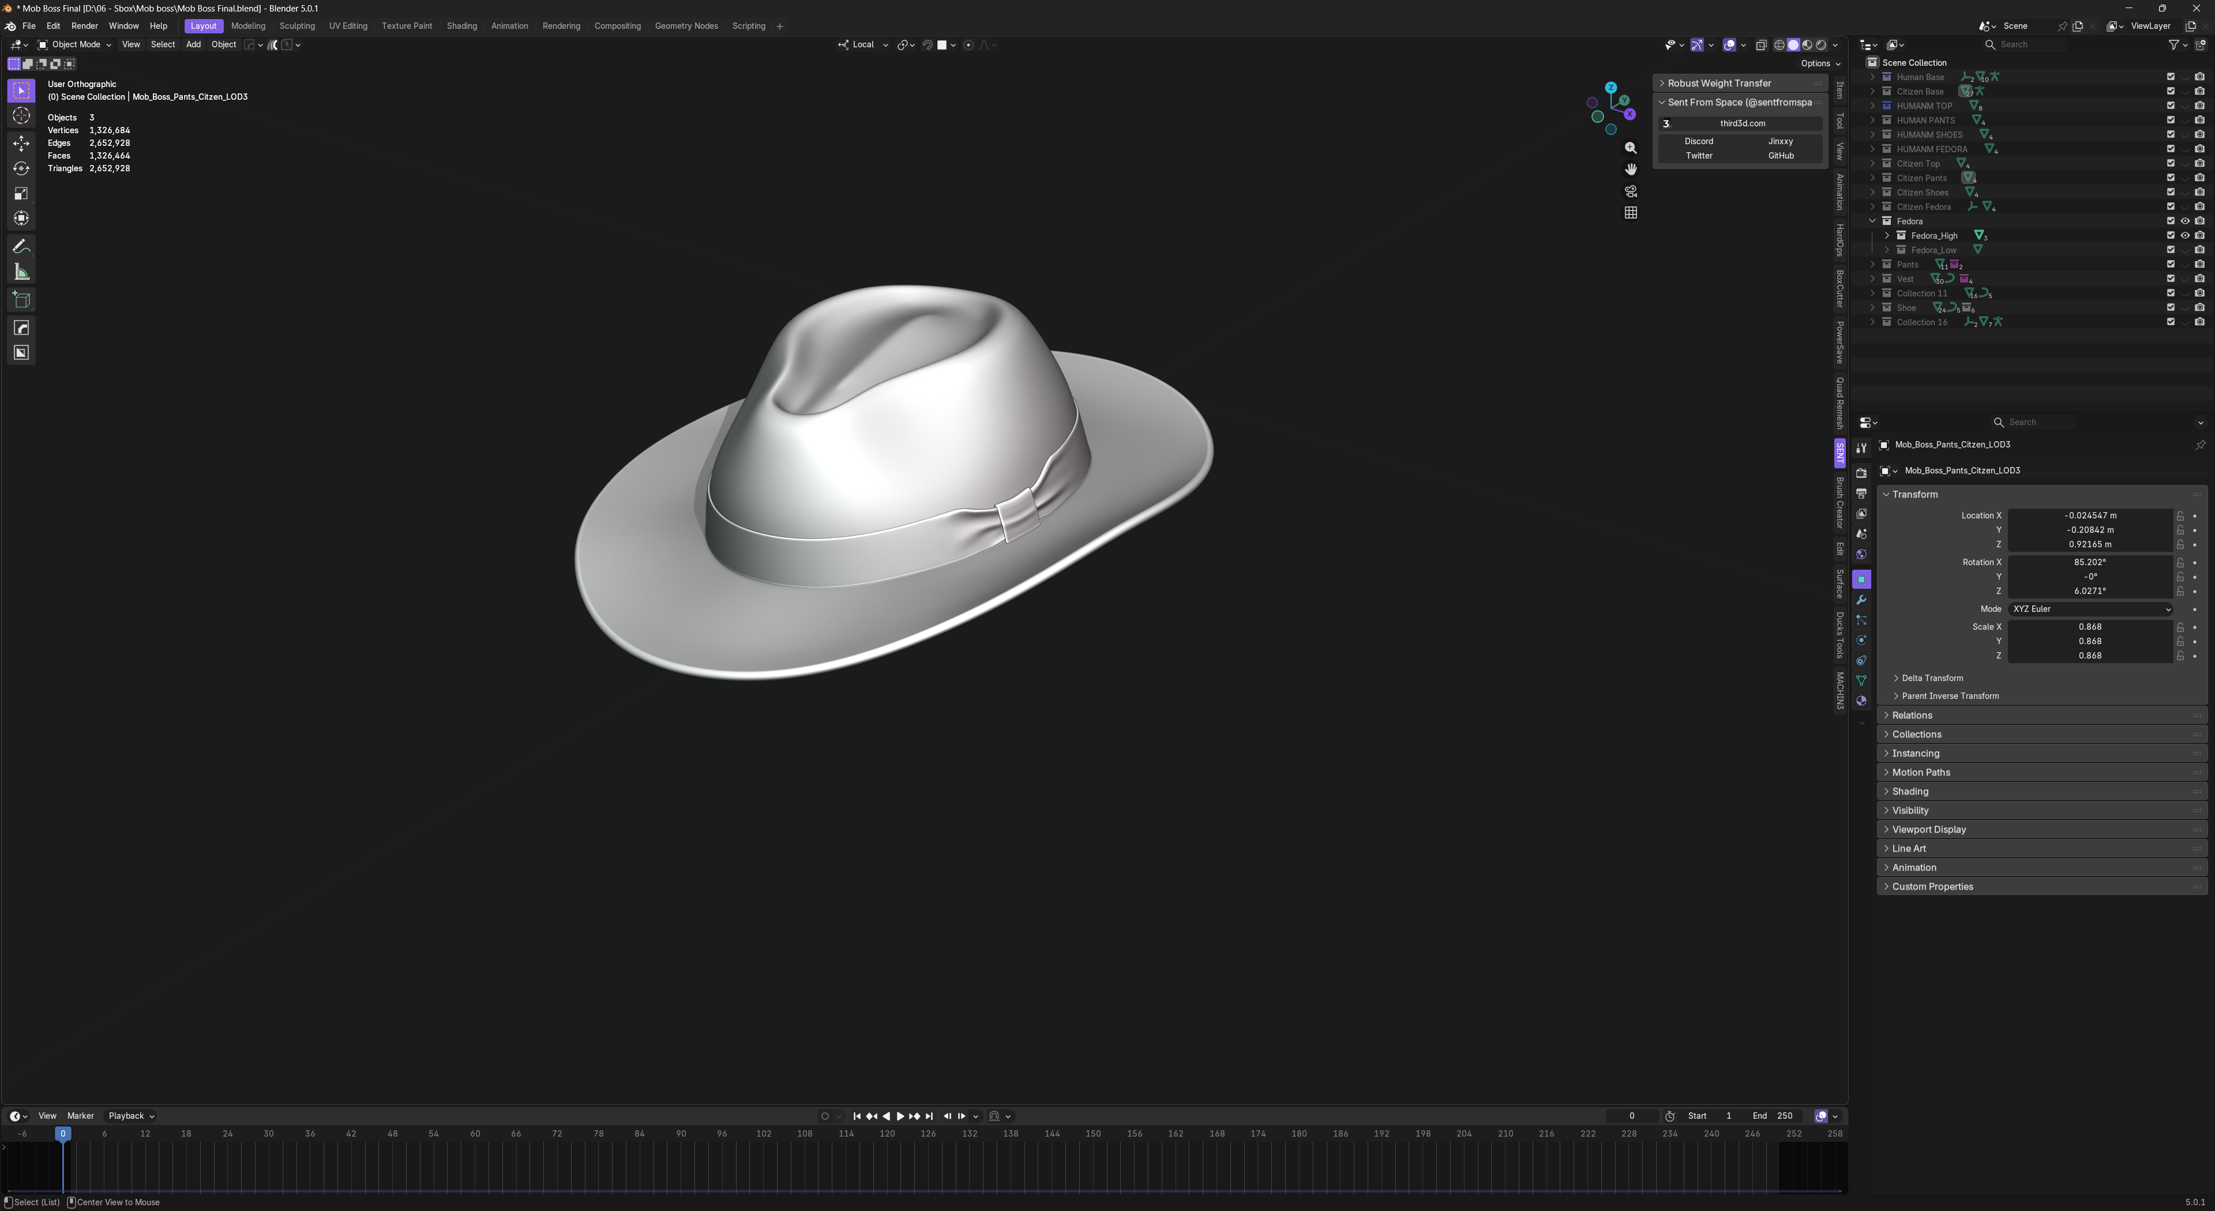Hide the Fedora_High collection in viewport
The image size is (2215, 1211).
pyautogui.click(x=2185, y=235)
